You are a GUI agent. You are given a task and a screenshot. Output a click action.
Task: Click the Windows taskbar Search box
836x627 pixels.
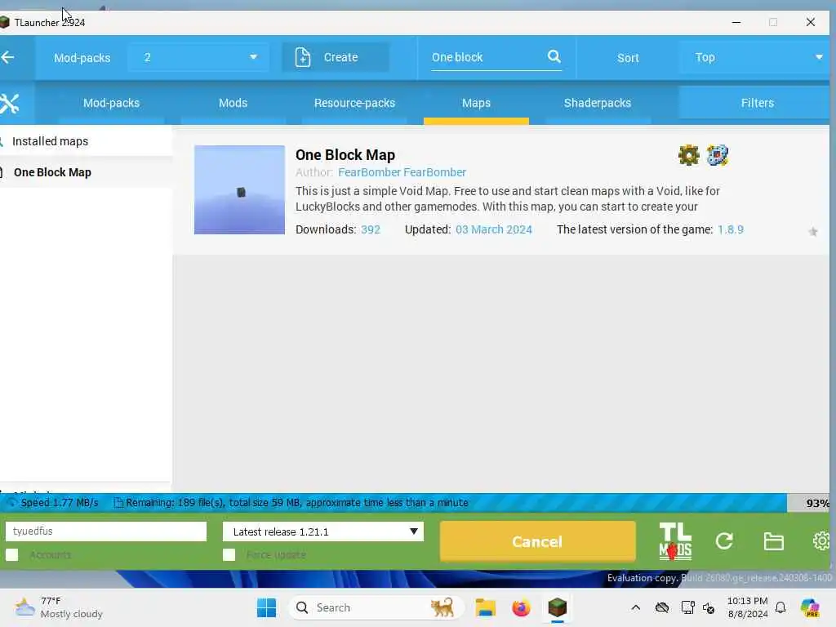[x=376, y=607]
